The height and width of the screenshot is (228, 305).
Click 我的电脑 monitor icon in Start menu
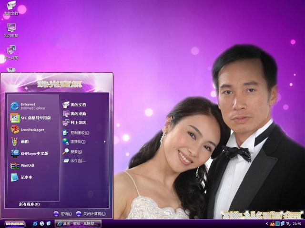coord(66,114)
